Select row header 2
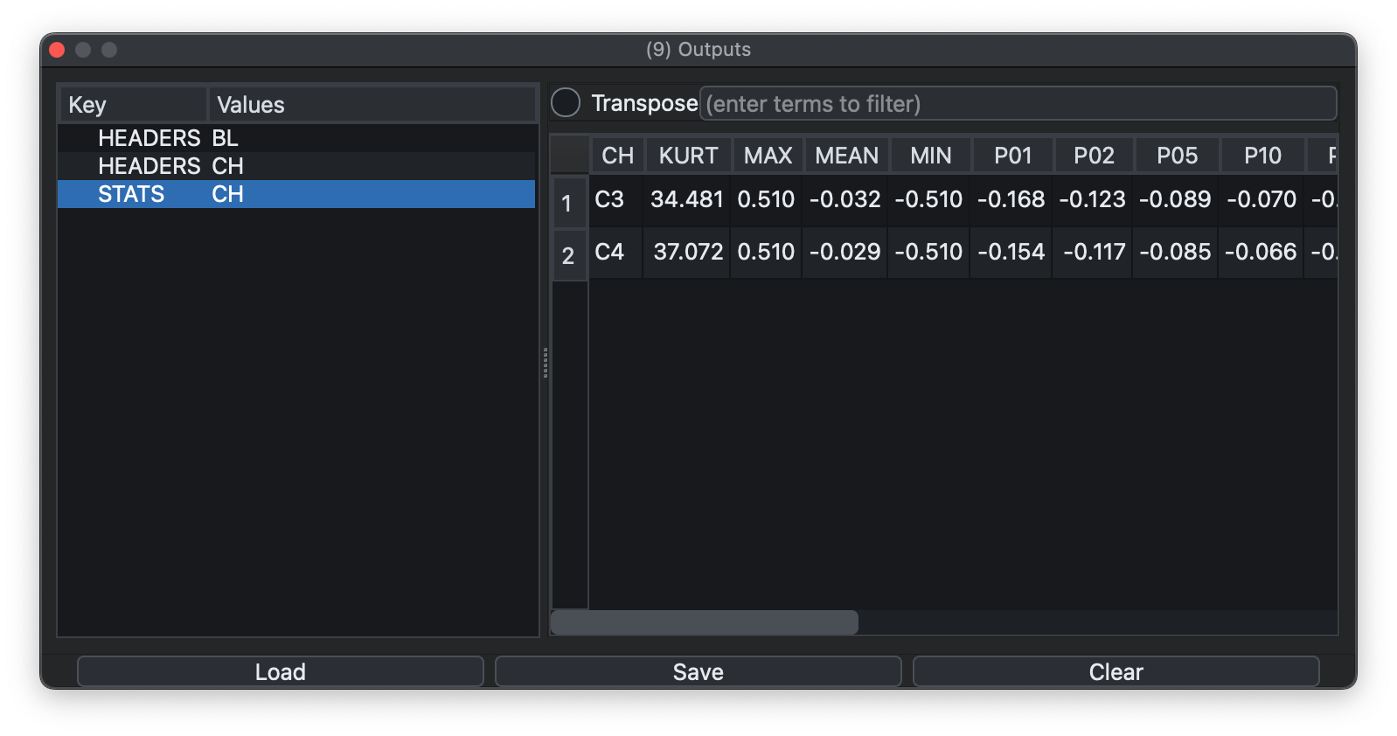 tap(569, 255)
